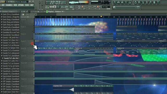167x94 pixels.
Task: Toggle the magnet snap icon in Playlist toolbar
Action: tap(24, 11)
